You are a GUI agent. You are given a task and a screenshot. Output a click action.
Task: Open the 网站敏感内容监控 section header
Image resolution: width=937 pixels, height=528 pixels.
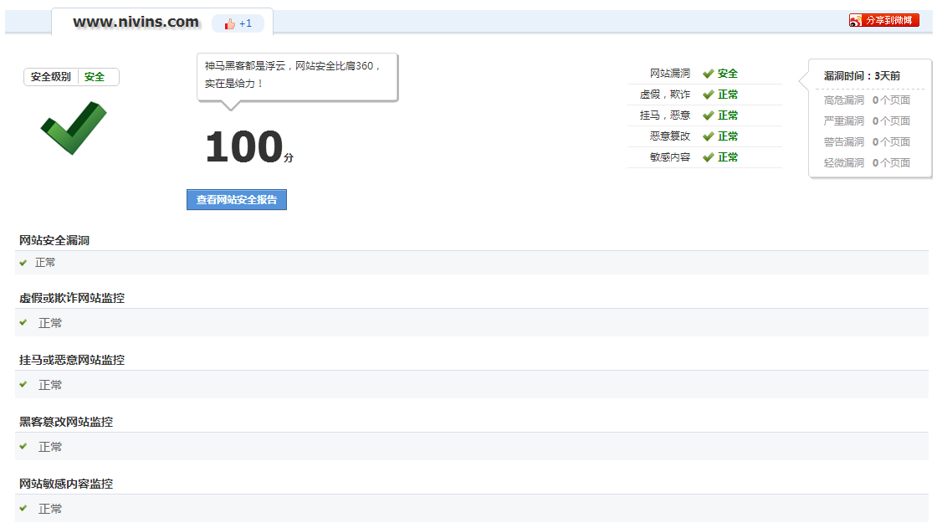pyautogui.click(x=66, y=484)
